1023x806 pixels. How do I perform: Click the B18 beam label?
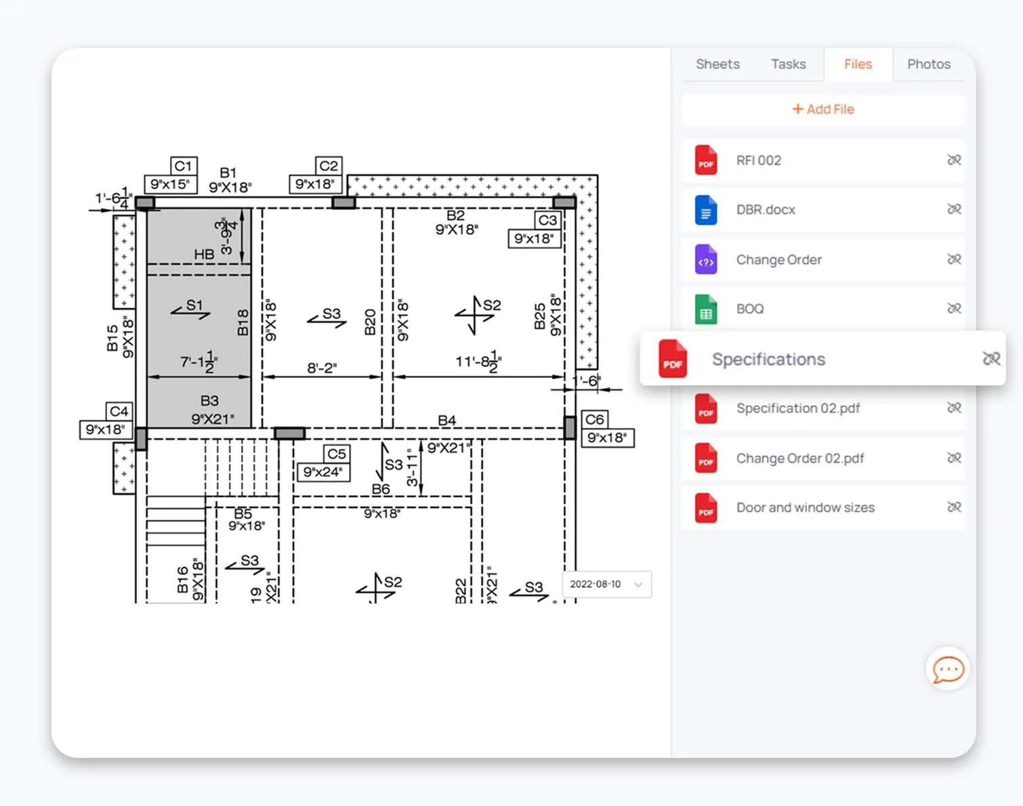[x=243, y=322]
